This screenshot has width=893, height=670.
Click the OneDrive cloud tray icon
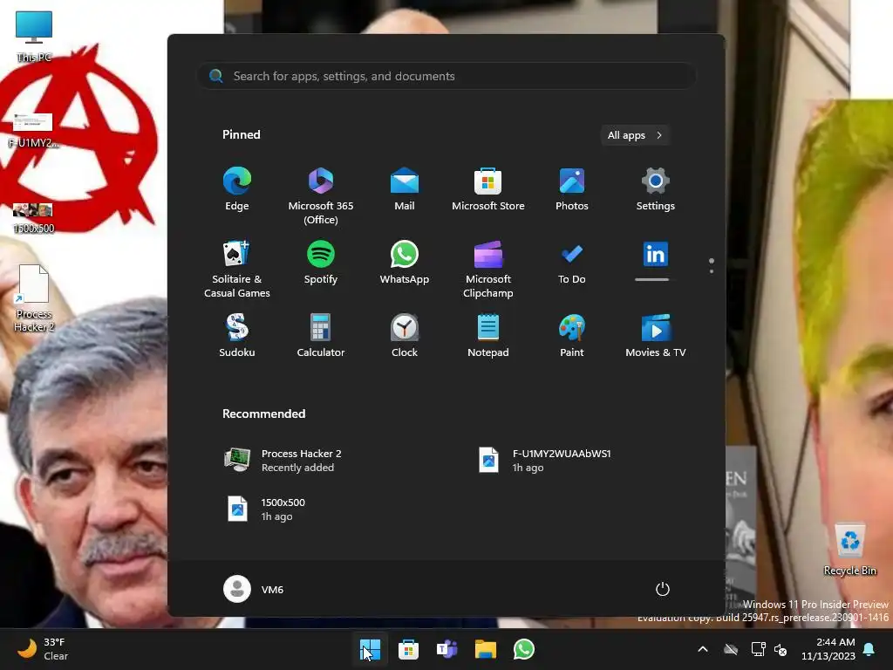(731, 649)
